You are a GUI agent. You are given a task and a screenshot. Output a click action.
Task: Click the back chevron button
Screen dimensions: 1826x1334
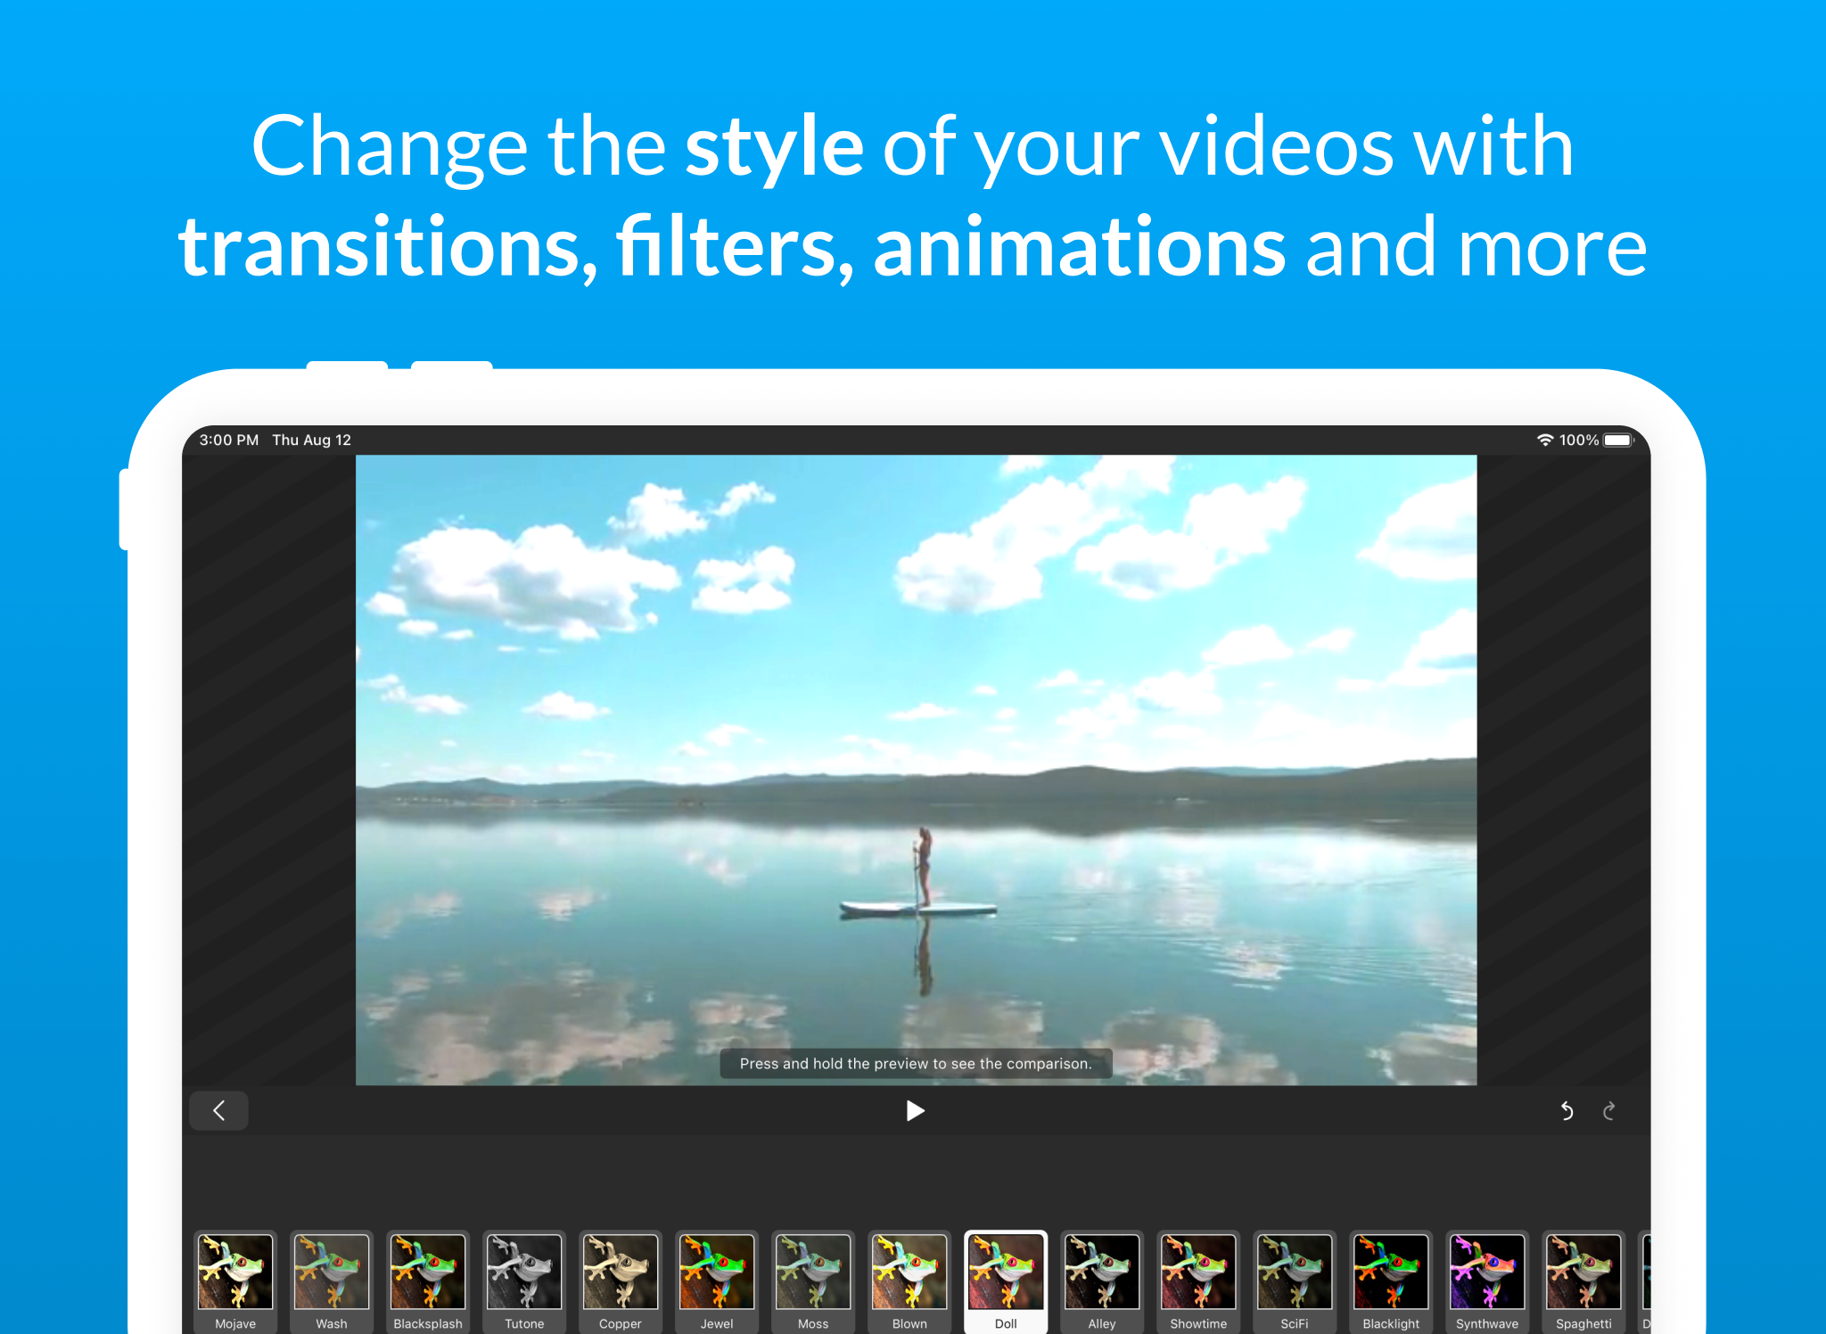point(218,1110)
